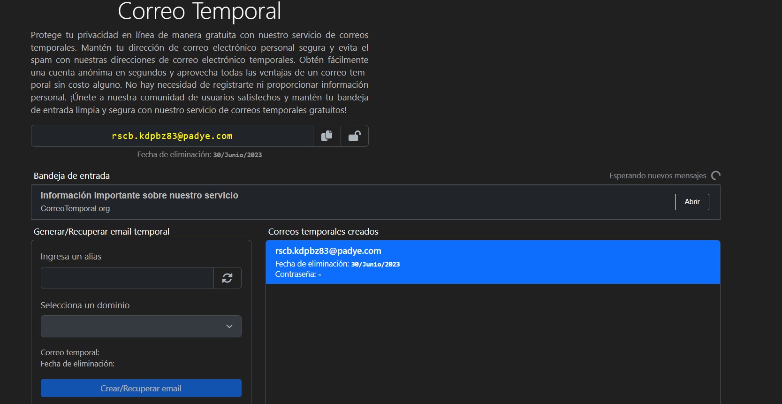Click the unlock padlock icon
This screenshot has width=782, height=404.
tap(354, 136)
